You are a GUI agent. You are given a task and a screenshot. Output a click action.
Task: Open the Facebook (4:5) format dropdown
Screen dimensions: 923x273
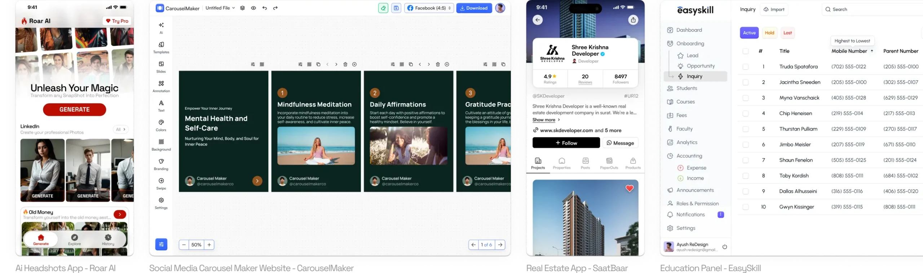[429, 8]
